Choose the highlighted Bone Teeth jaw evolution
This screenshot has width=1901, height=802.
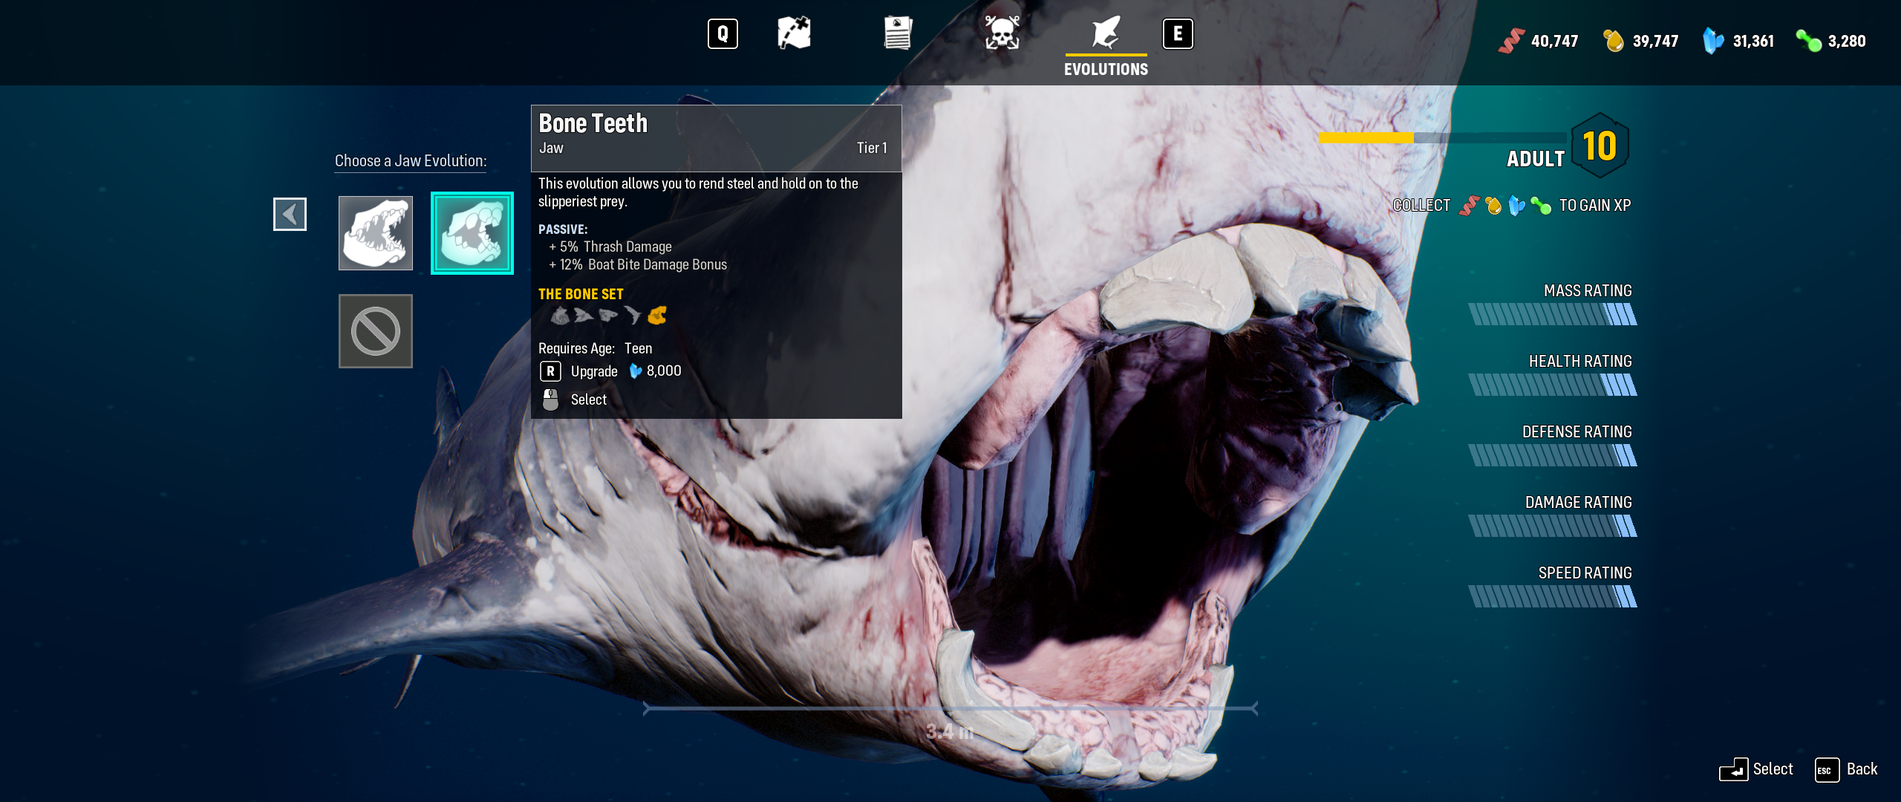(472, 233)
